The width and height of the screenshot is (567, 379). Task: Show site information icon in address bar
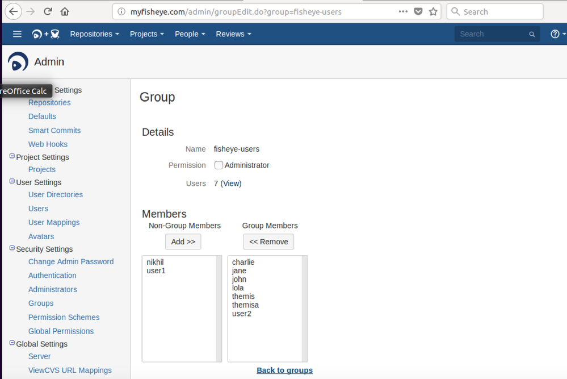(x=121, y=11)
